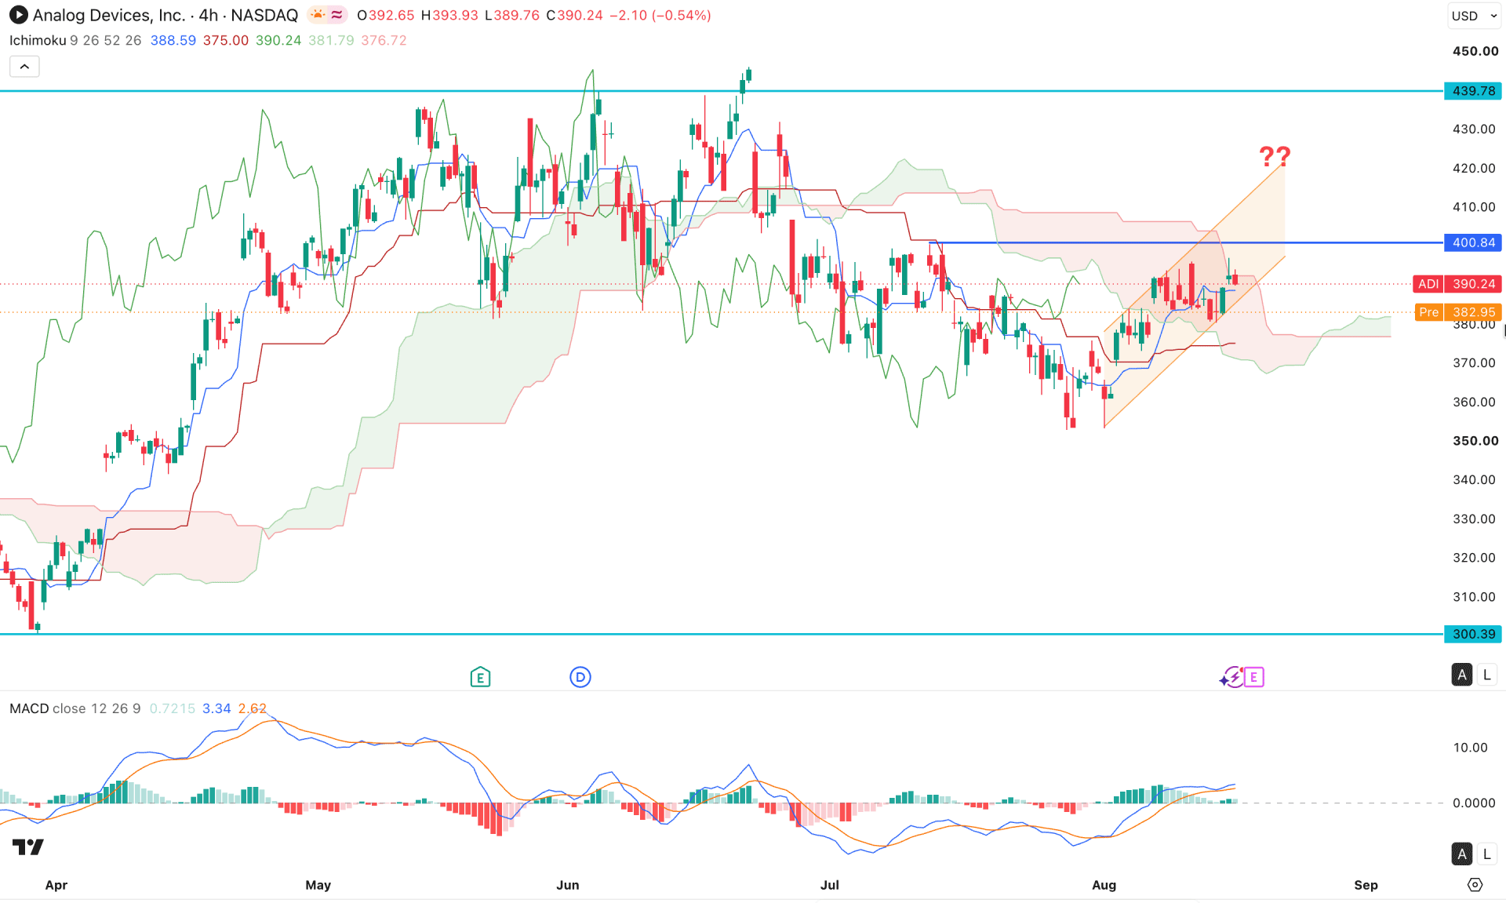This screenshot has width=1506, height=903.
Task: Select the red ?? text annotation
Action: [1275, 156]
